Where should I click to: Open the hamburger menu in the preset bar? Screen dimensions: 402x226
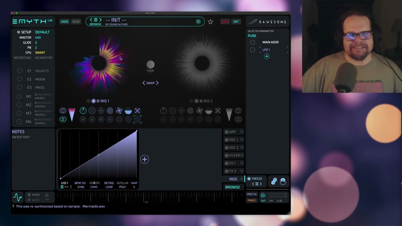(x=96, y=20)
